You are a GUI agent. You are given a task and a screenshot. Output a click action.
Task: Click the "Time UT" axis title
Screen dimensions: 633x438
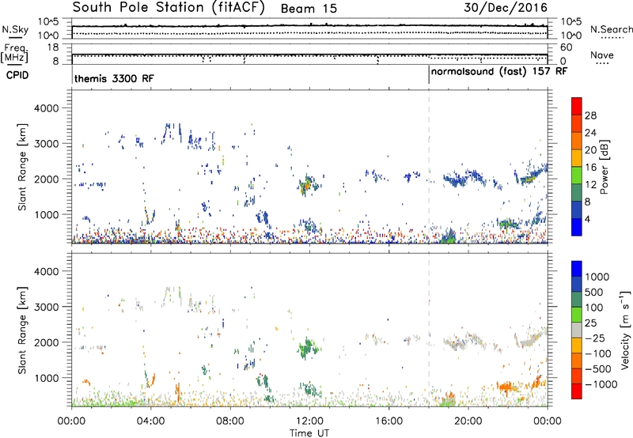[309, 432]
